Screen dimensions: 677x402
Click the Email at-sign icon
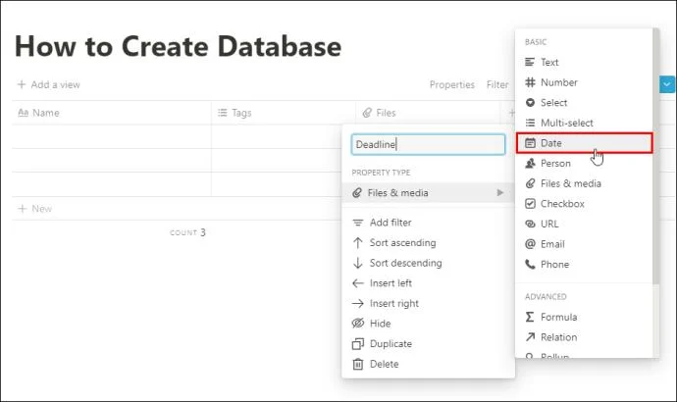point(530,244)
